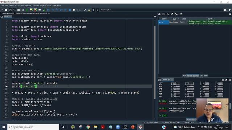Browse open editor tabs
The height and width of the screenshot is (130, 232).
point(2,17)
